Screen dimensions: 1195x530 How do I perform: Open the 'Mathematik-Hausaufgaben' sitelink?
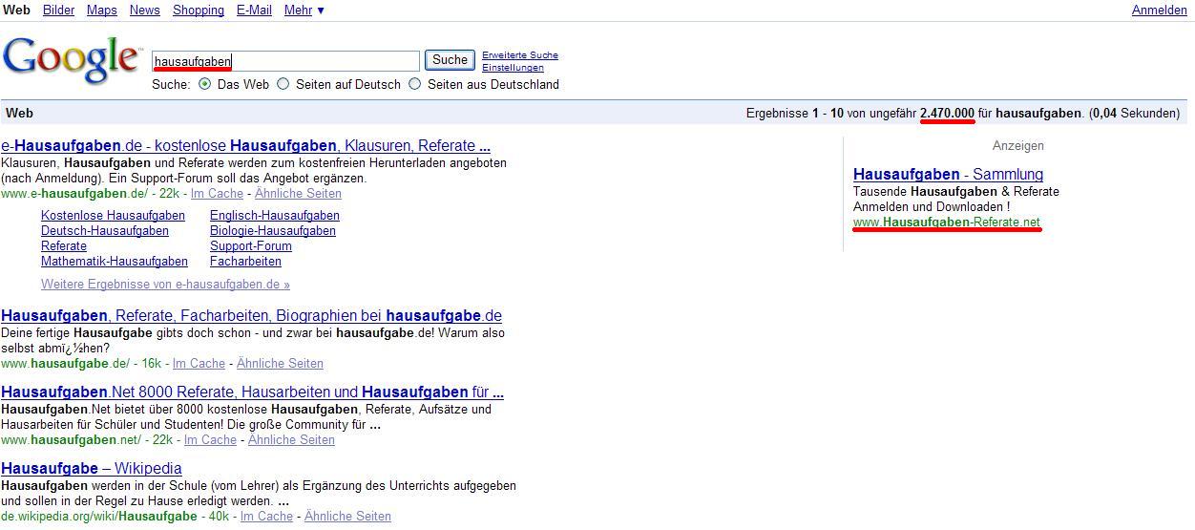115,261
